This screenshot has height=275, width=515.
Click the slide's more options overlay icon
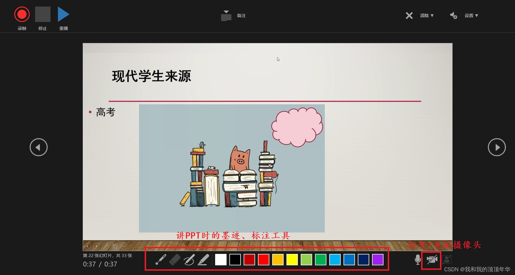point(124,246)
